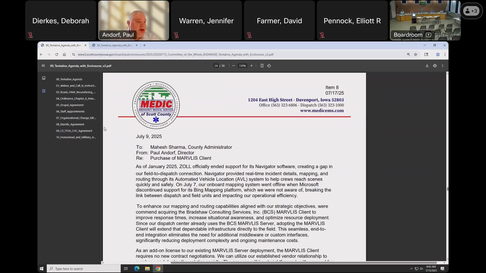Image resolution: width=486 pixels, height=273 pixels.
Task: Switch to the second 00_Tentative_Agenda browser tab
Action: [x=114, y=45]
